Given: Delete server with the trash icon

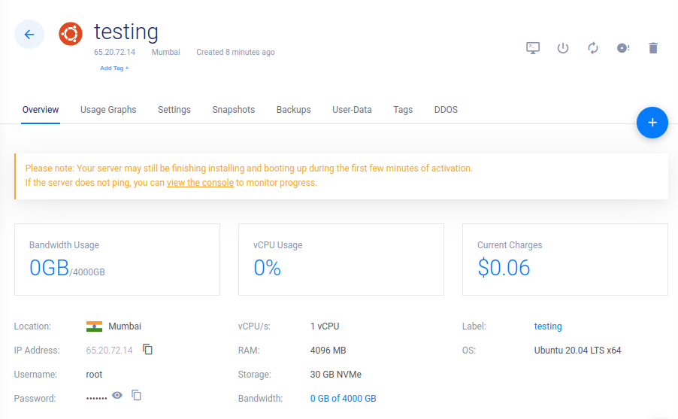Looking at the screenshot, I should click(653, 47).
